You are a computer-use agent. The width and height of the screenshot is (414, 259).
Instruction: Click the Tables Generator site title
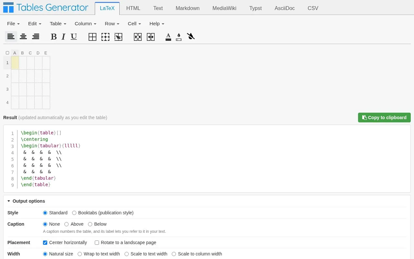coord(52,8)
